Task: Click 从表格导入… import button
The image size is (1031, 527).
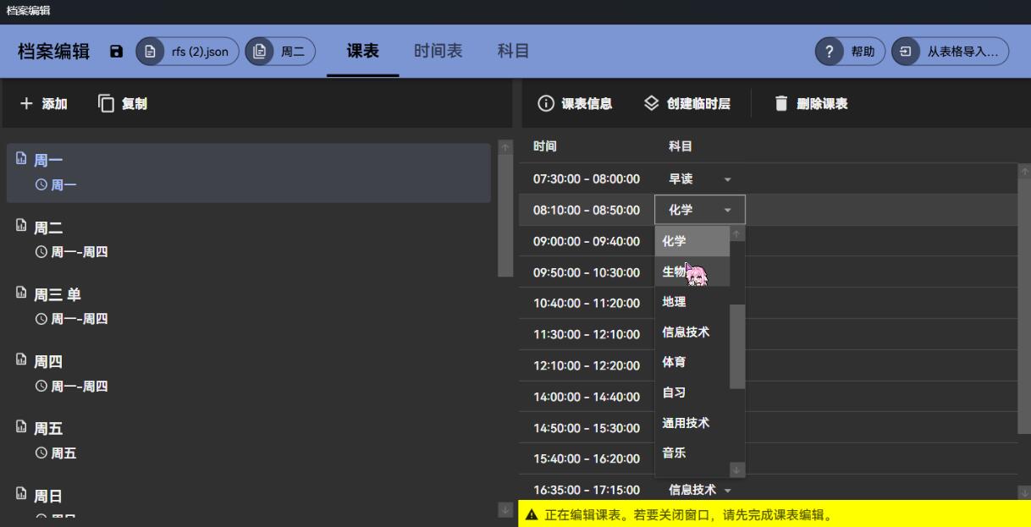Action: point(950,52)
